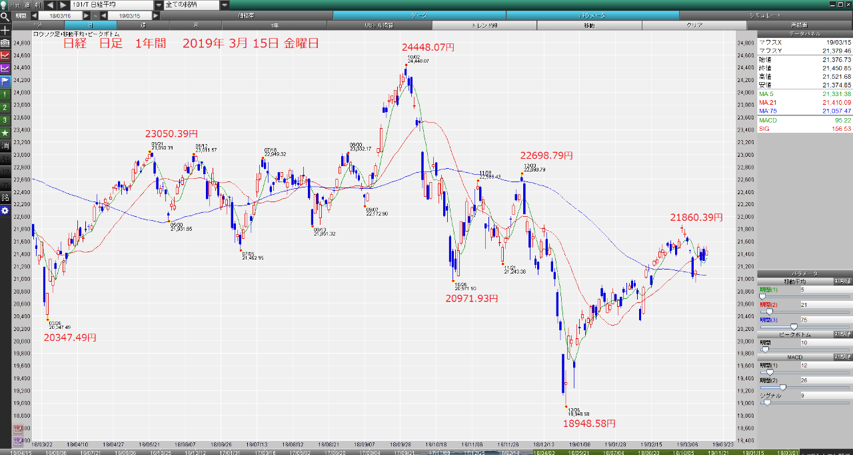Adjust the 移動平均 期間(3) slider

[x=794, y=327]
